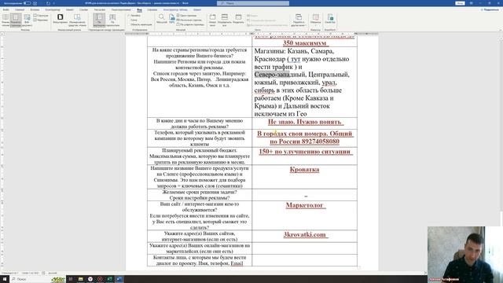Click Word icon in taskbar
This screenshot has height=283, width=503.
coord(119,279)
